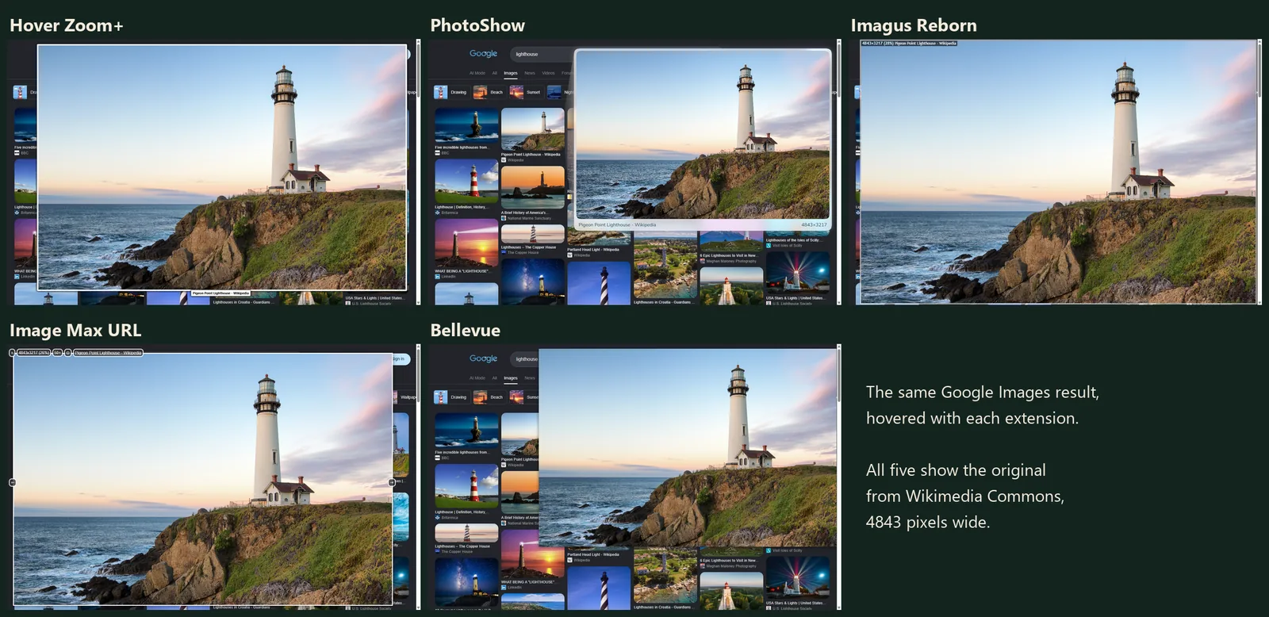1269x617 pixels.
Task: Select the Images tab in the Bellevue panel
Action: point(511,378)
